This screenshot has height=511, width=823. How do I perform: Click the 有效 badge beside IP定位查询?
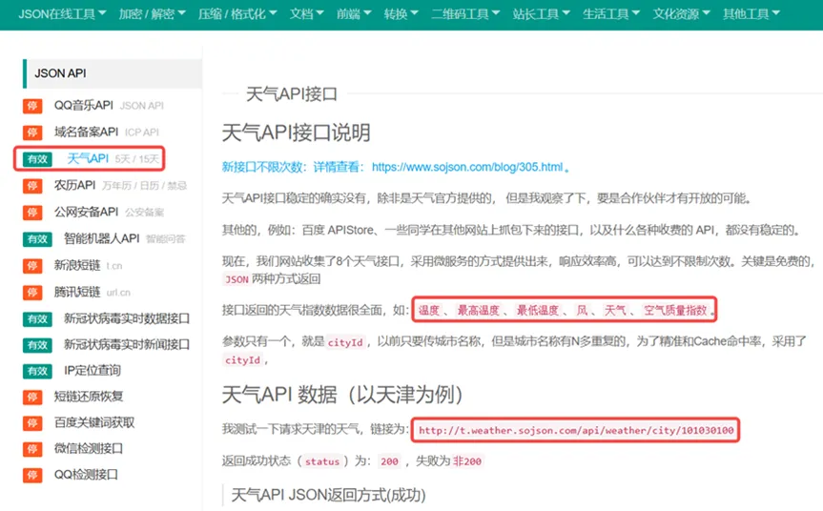37,372
